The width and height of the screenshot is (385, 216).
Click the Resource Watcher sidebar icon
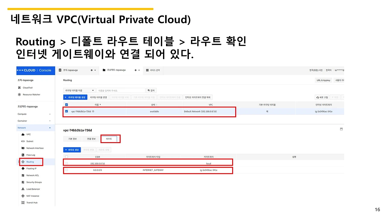click(x=19, y=94)
